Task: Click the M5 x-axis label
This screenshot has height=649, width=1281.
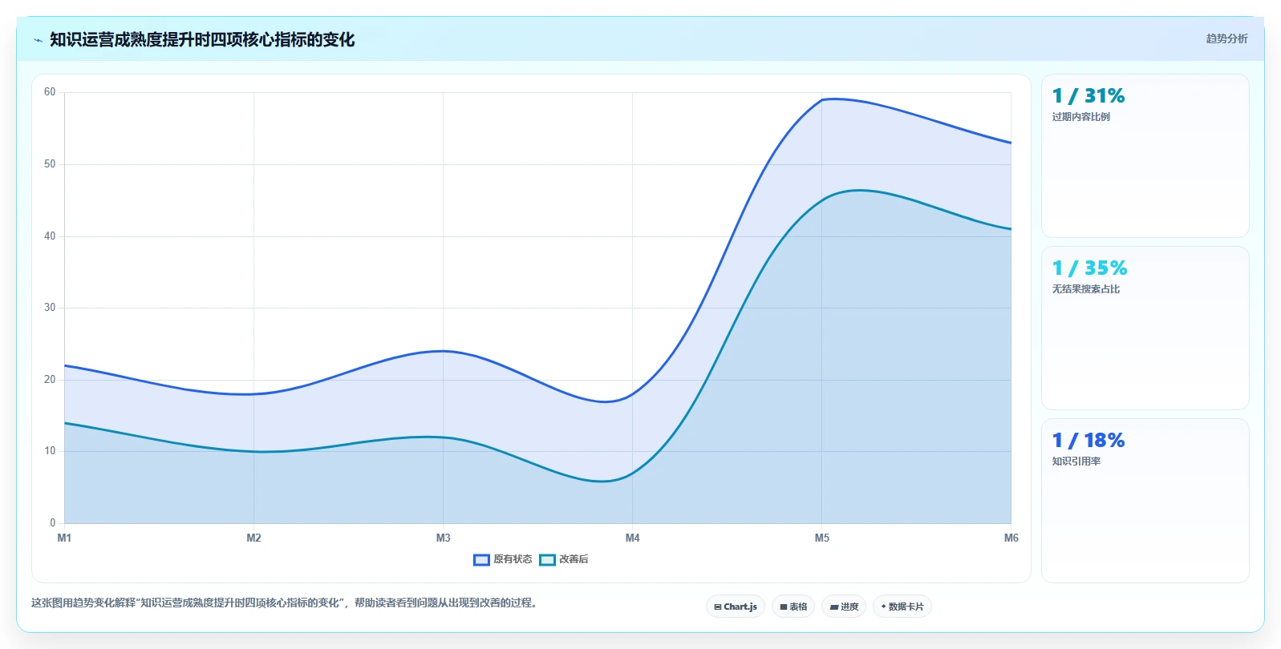Action: [821, 538]
